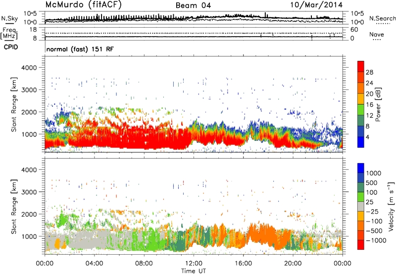Click the "4" power color bar label
The width and height of the screenshot is (396, 274).
click(368, 137)
